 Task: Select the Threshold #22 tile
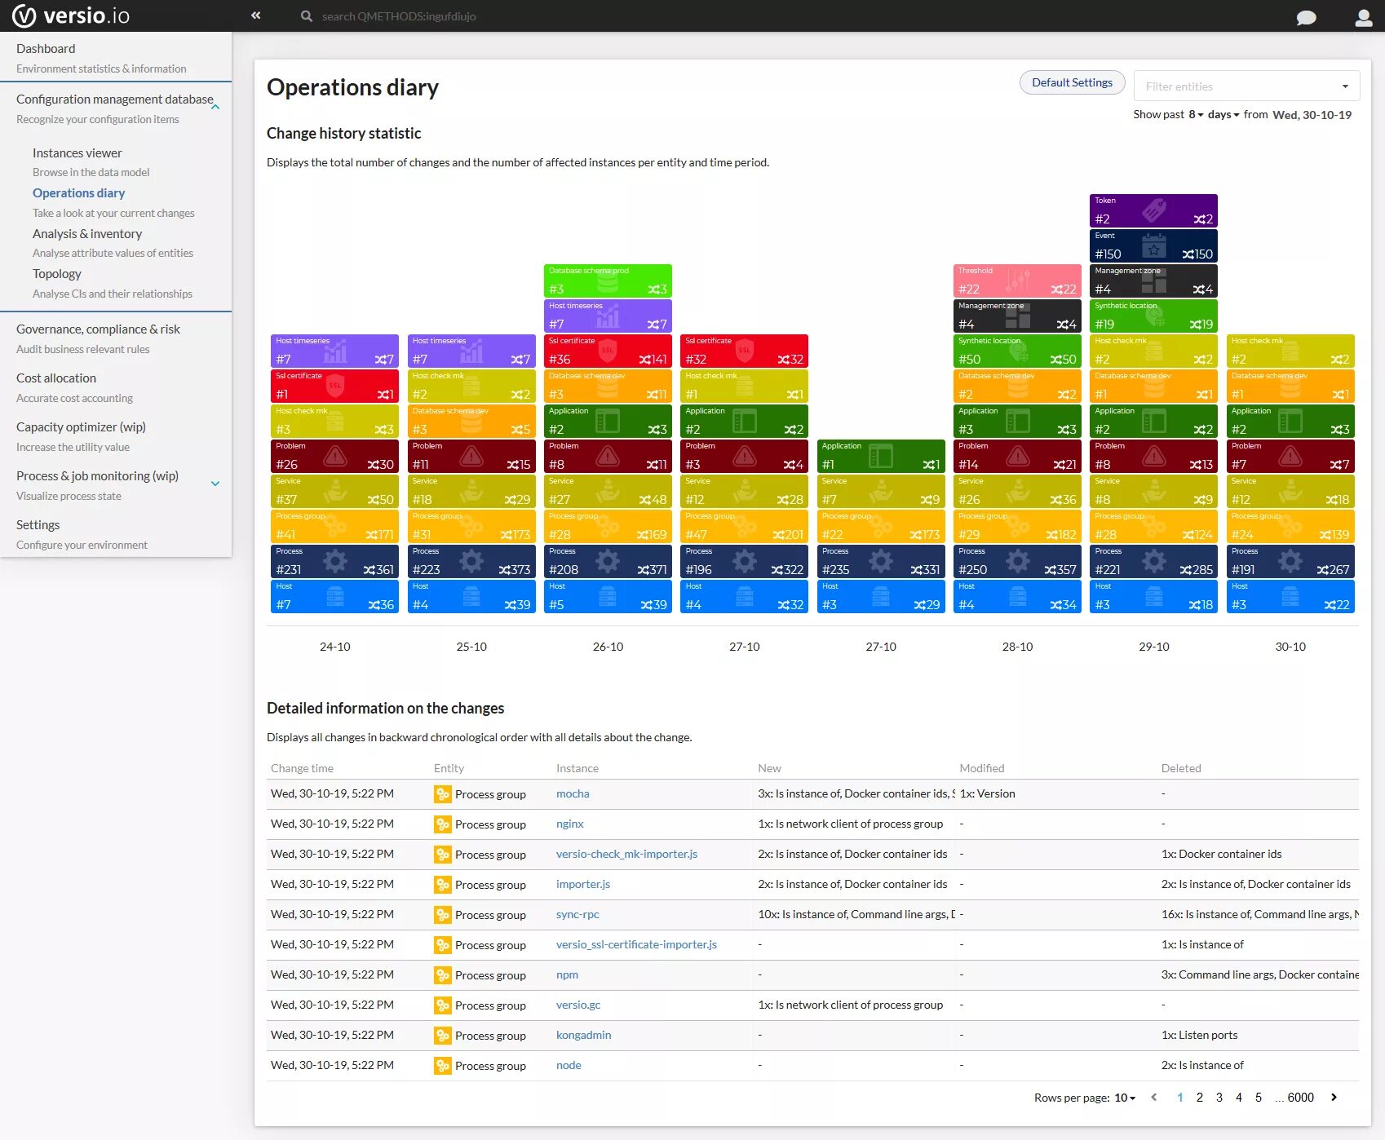tap(1017, 281)
